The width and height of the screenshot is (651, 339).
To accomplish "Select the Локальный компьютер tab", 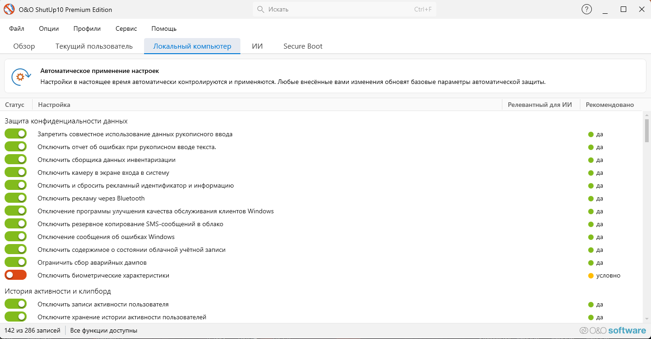I will pos(192,46).
